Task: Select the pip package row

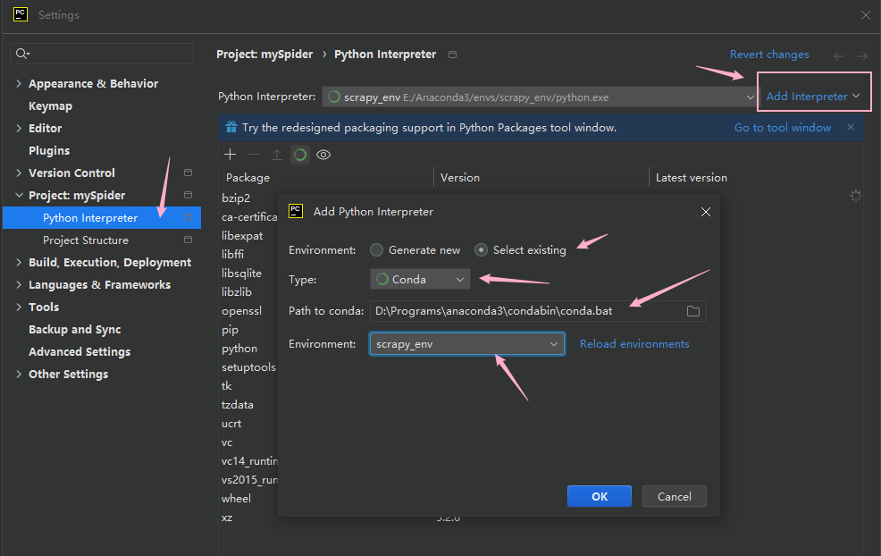Action: click(230, 330)
